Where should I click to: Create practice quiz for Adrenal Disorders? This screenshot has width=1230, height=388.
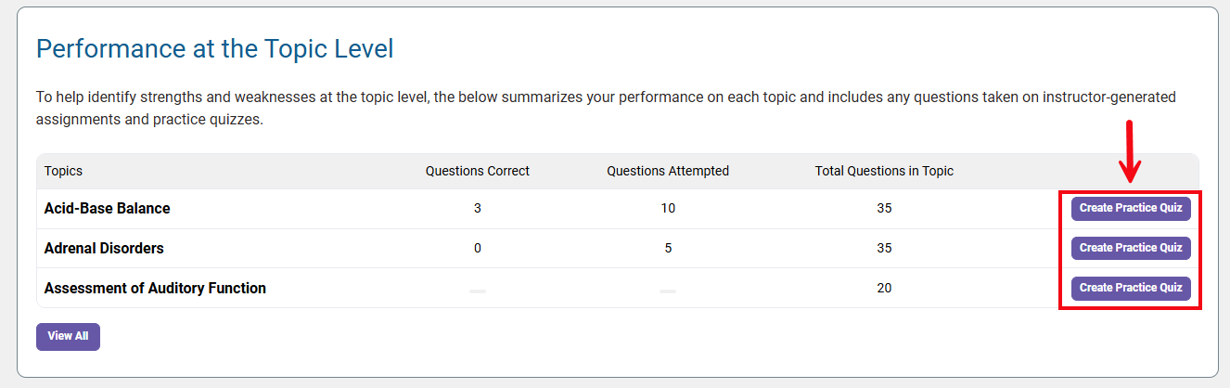click(x=1131, y=248)
